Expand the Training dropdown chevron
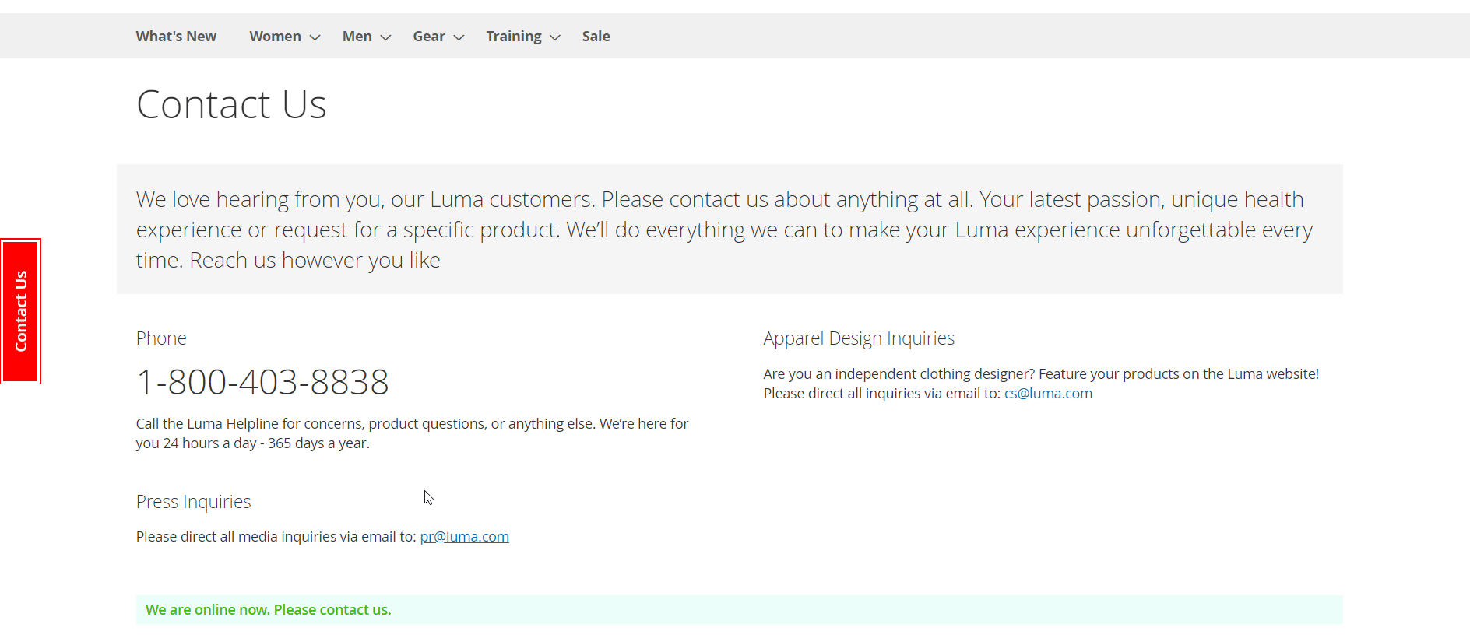 click(555, 37)
